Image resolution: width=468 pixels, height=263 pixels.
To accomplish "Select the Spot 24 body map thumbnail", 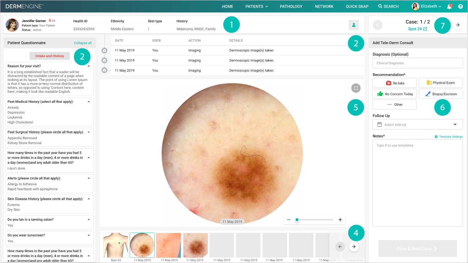I will point(116,245).
